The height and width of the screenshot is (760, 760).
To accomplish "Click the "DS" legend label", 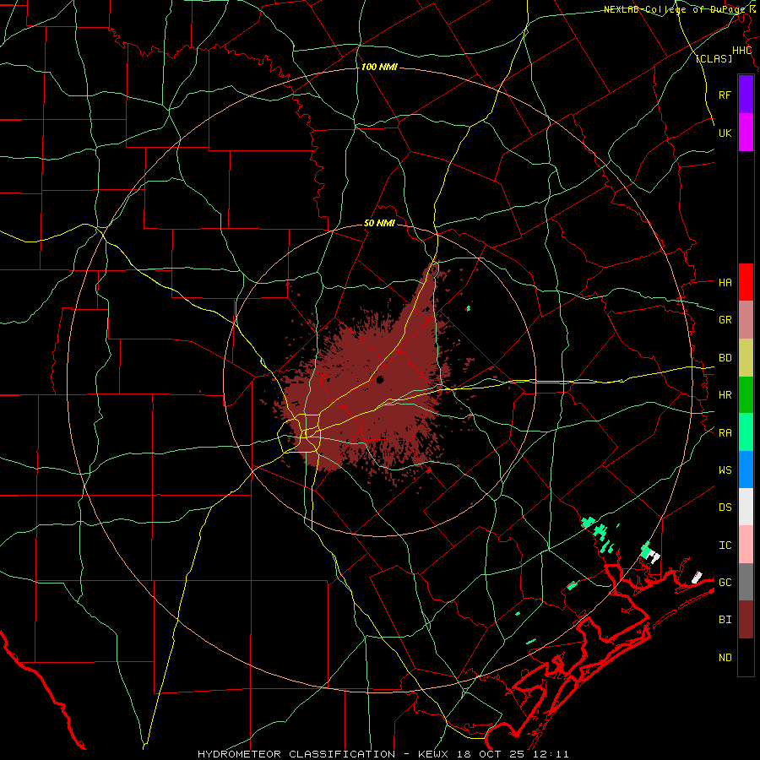I will click(725, 508).
